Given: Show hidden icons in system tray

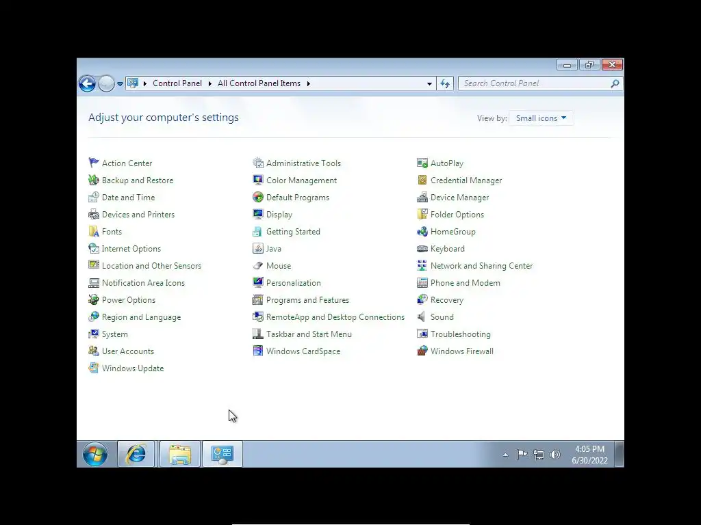Looking at the screenshot, I should tap(506, 455).
